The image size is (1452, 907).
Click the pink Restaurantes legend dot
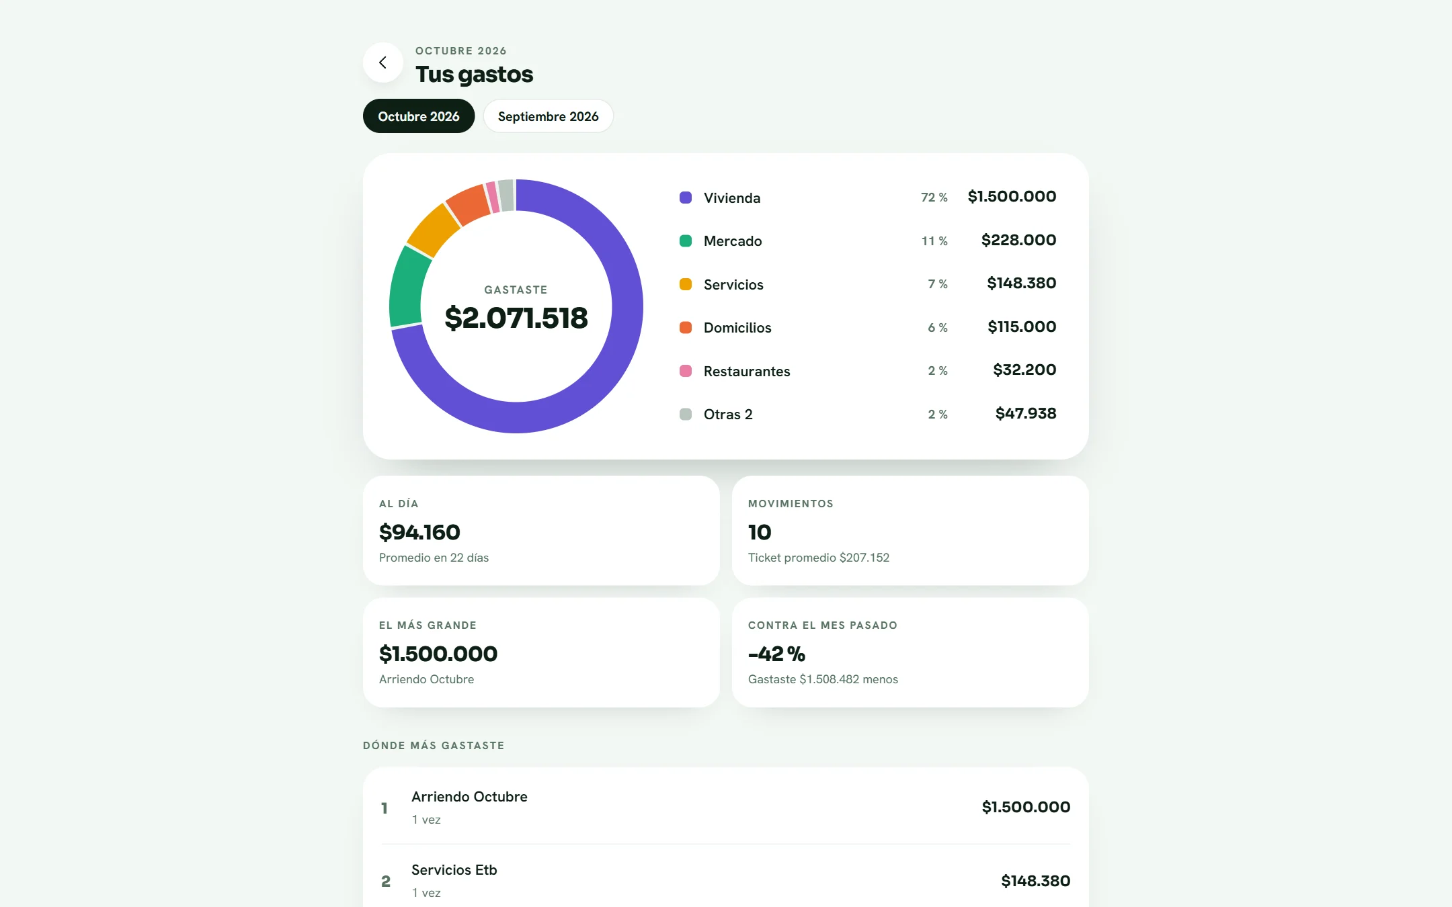pos(686,371)
